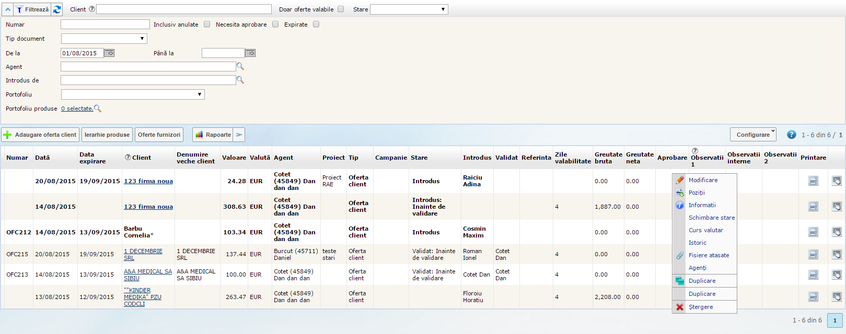The image size is (846, 334).
Task: Enable the Doar oferte valabile checkbox
Action: pyautogui.click(x=341, y=9)
